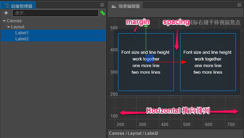
Task: Click the red X-axis gizmo arrowhead
Action: click(x=184, y=62)
